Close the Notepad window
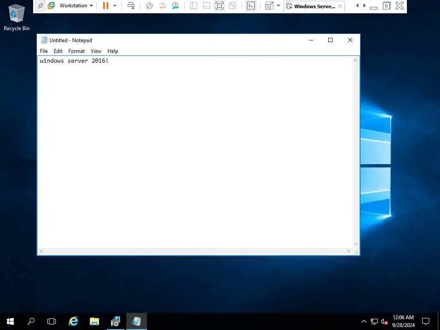 tap(350, 40)
